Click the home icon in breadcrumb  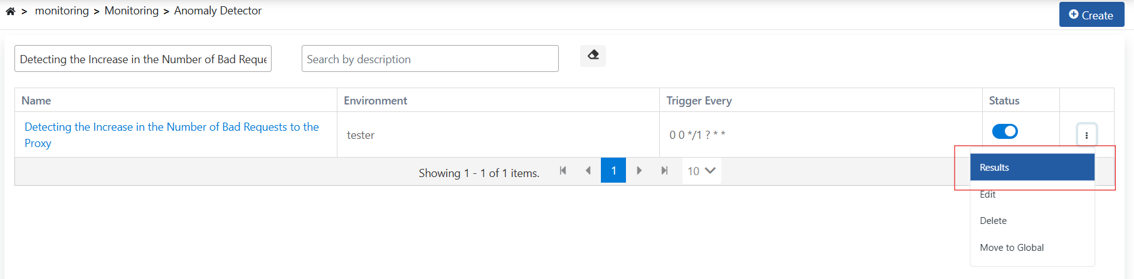11,11
